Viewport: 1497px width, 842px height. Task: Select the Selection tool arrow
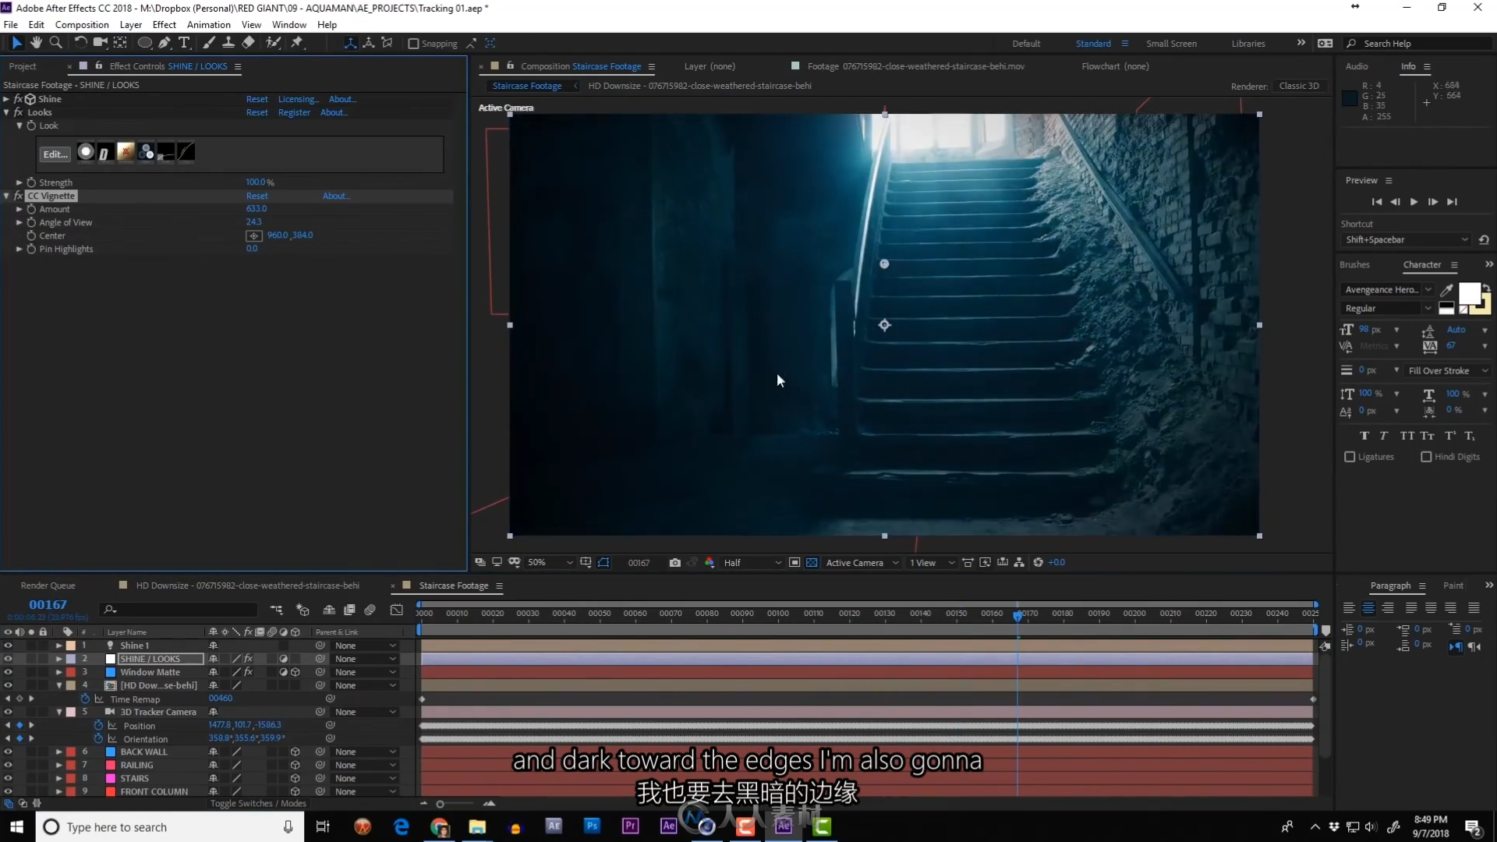pyautogui.click(x=16, y=43)
